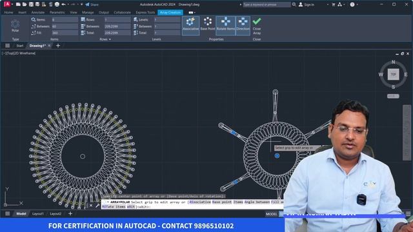Add a new drawing tab with plus icon
Screen dimensions: 413x232
(58, 46)
